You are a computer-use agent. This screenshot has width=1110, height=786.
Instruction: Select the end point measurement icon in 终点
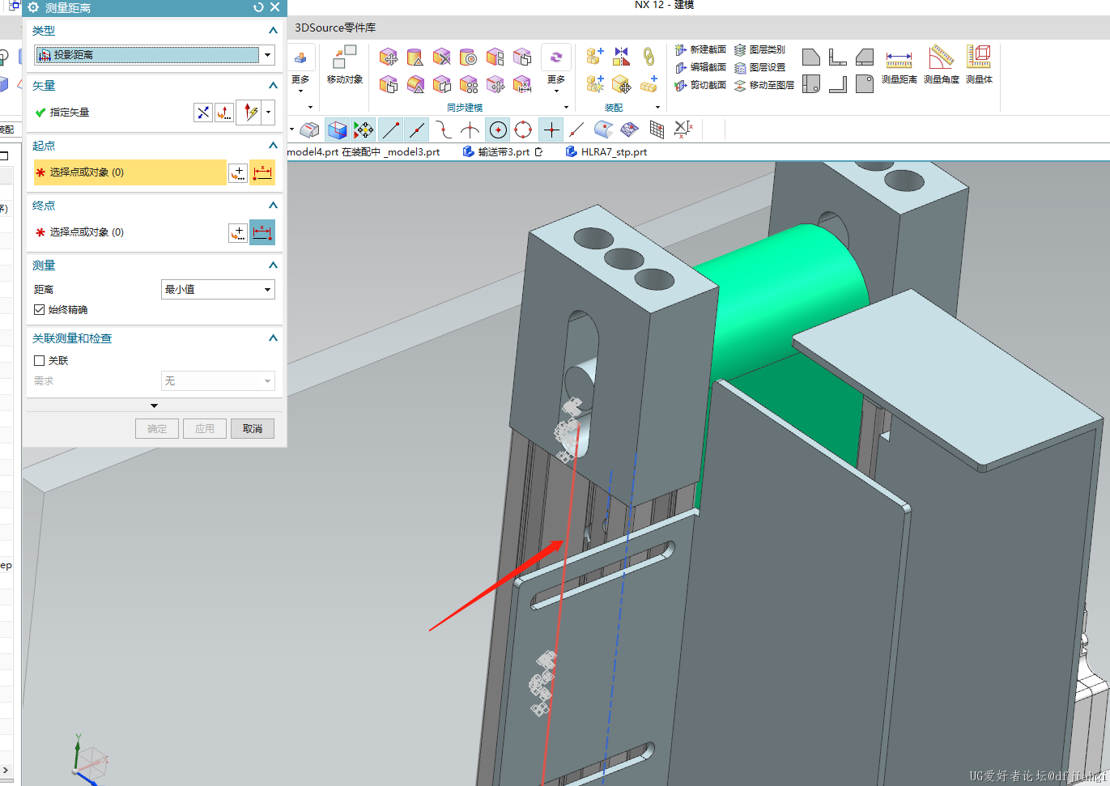[x=262, y=232]
